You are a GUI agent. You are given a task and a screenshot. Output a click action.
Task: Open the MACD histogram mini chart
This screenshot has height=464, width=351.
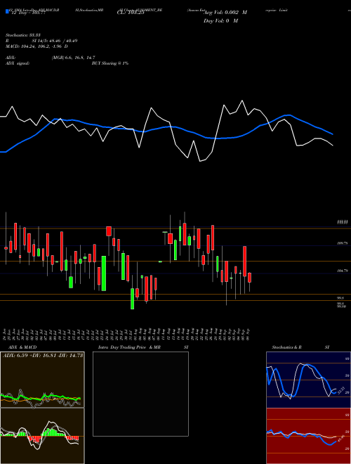coord(42,436)
